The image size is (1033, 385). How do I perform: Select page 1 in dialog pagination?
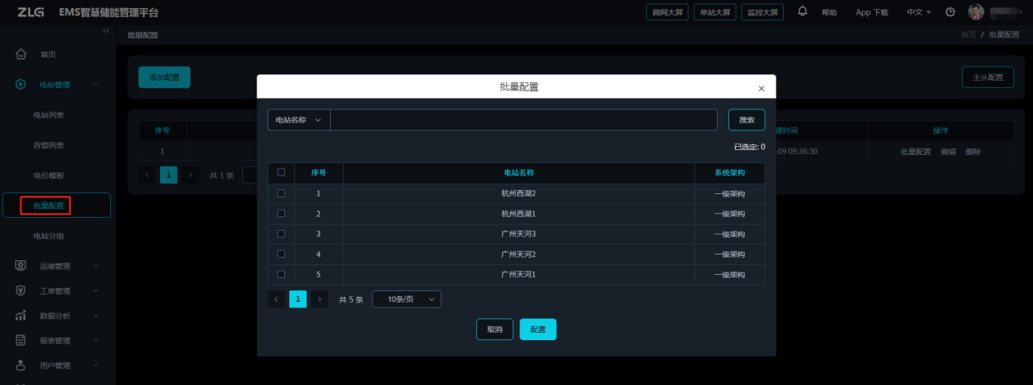click(x=298, y=299)
